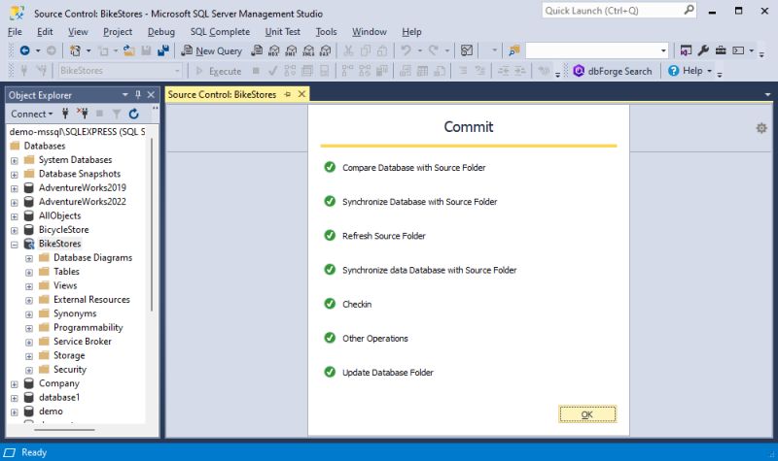Click the SQL window icon before the wrench
This screenshot has height=461, width=778.
tap(686, 50)
